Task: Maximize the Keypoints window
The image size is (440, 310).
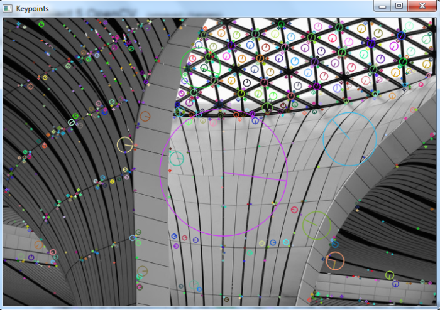Action: click(x=399, y=6)
